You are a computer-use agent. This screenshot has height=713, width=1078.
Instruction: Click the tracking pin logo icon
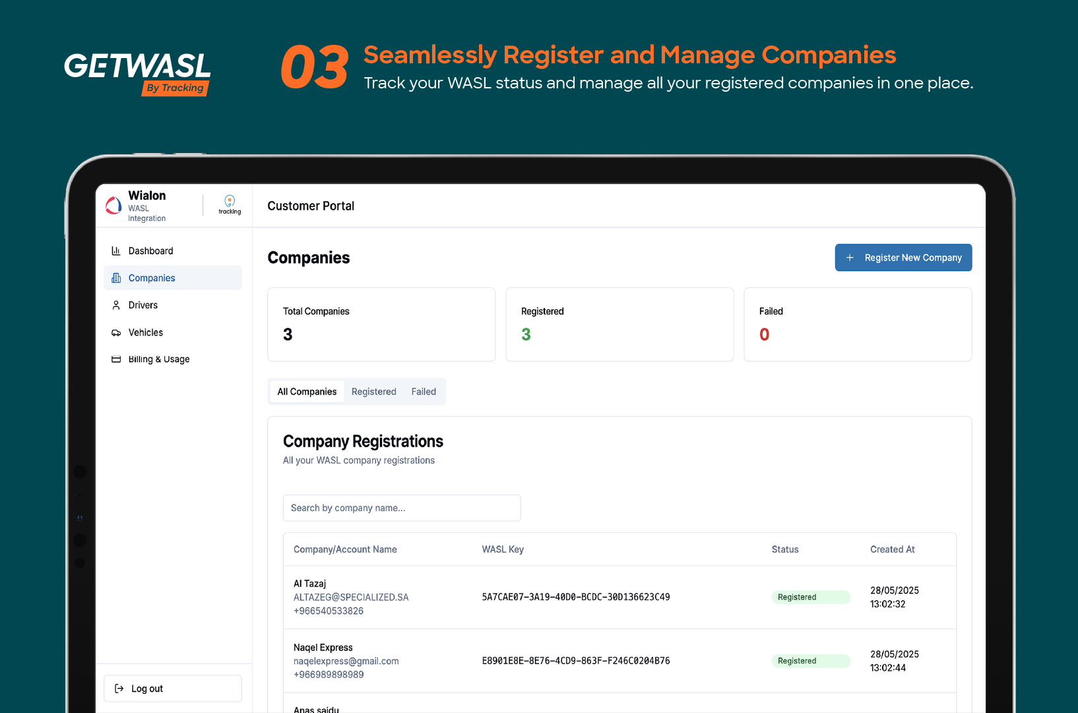click(230, 204)
